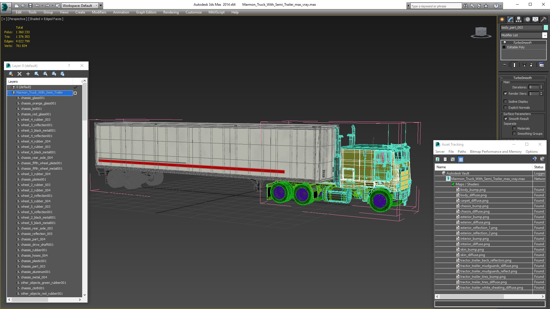Open the Graph Editors menu
Image resolution: width=550 pixels, height=309 pixels.
(x=146, y=12)
